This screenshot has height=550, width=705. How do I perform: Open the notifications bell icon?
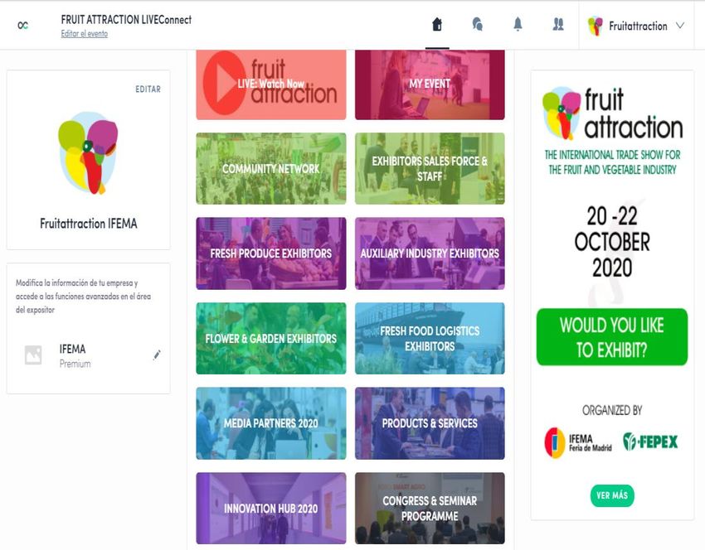click(x=518, y=24)
